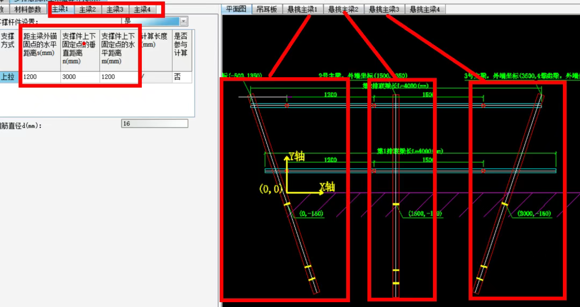Switch to the 材料参数 tab

click(x=28, y=10)
